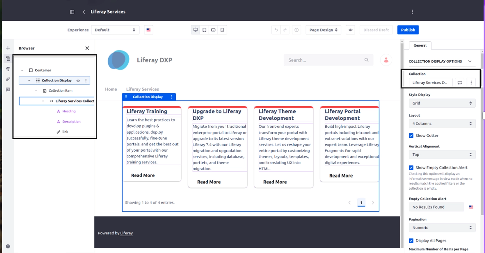Image resolution: width=485 pixels, height=253 pixels.
Task: Click the search magnifier icon
Action: [367, 60]
